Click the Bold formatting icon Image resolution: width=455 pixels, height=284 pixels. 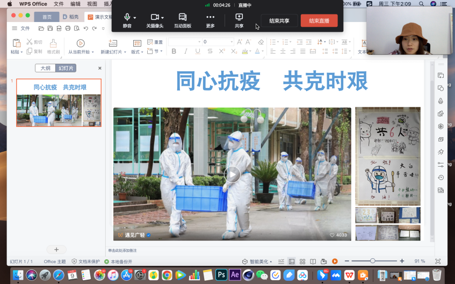coord(174,51)
